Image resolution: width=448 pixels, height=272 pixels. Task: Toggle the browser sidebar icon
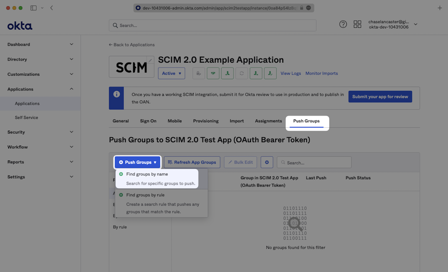coord(34,8)
